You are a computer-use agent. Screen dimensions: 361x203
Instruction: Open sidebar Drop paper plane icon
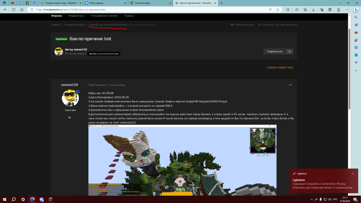click(356, 62)
